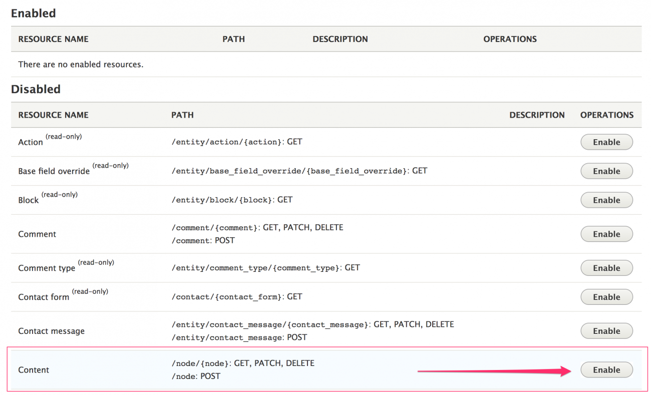Enable the Contact form resource
Screen dimensions: 651x395
pyautogui.click(x=606, y=297)
